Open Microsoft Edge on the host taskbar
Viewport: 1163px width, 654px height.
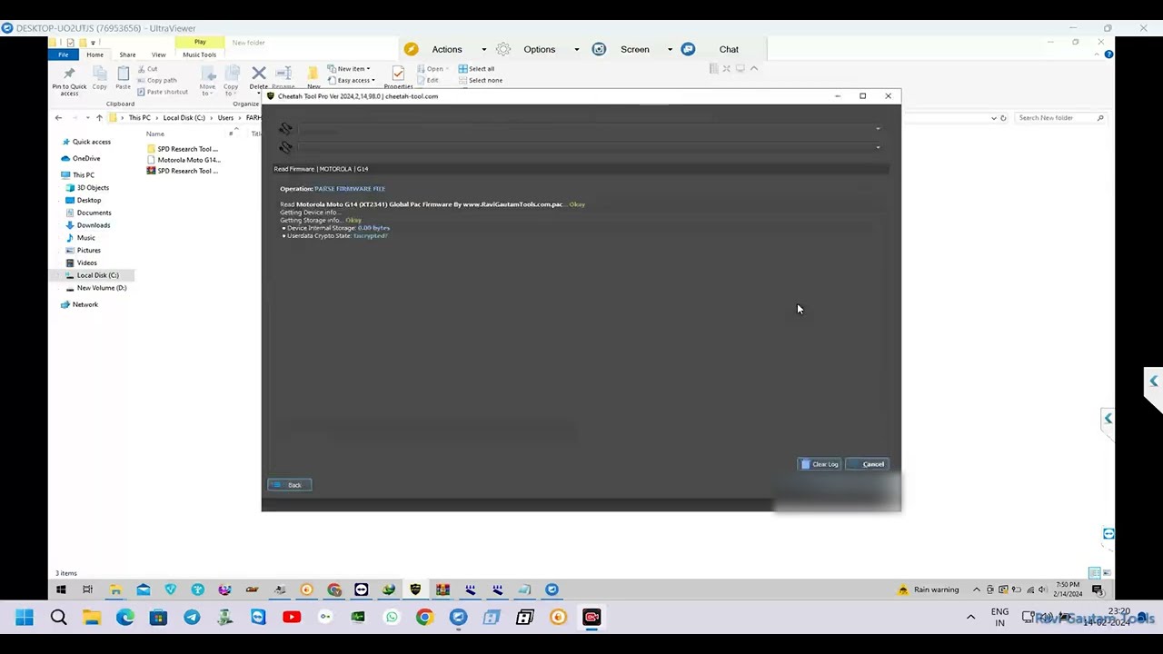124,618
